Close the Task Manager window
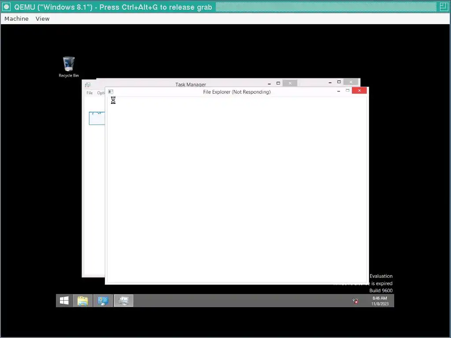 (x=290, y=83)
